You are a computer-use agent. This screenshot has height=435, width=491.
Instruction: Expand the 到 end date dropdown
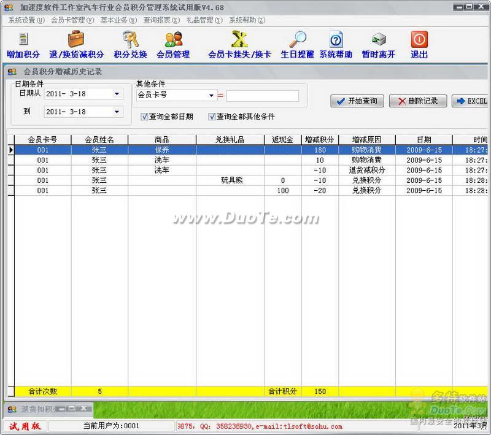(x=117, y=112)
